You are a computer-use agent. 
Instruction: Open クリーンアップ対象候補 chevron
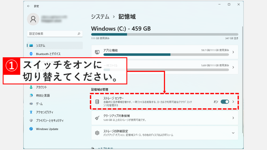click(x=233, y=118)
